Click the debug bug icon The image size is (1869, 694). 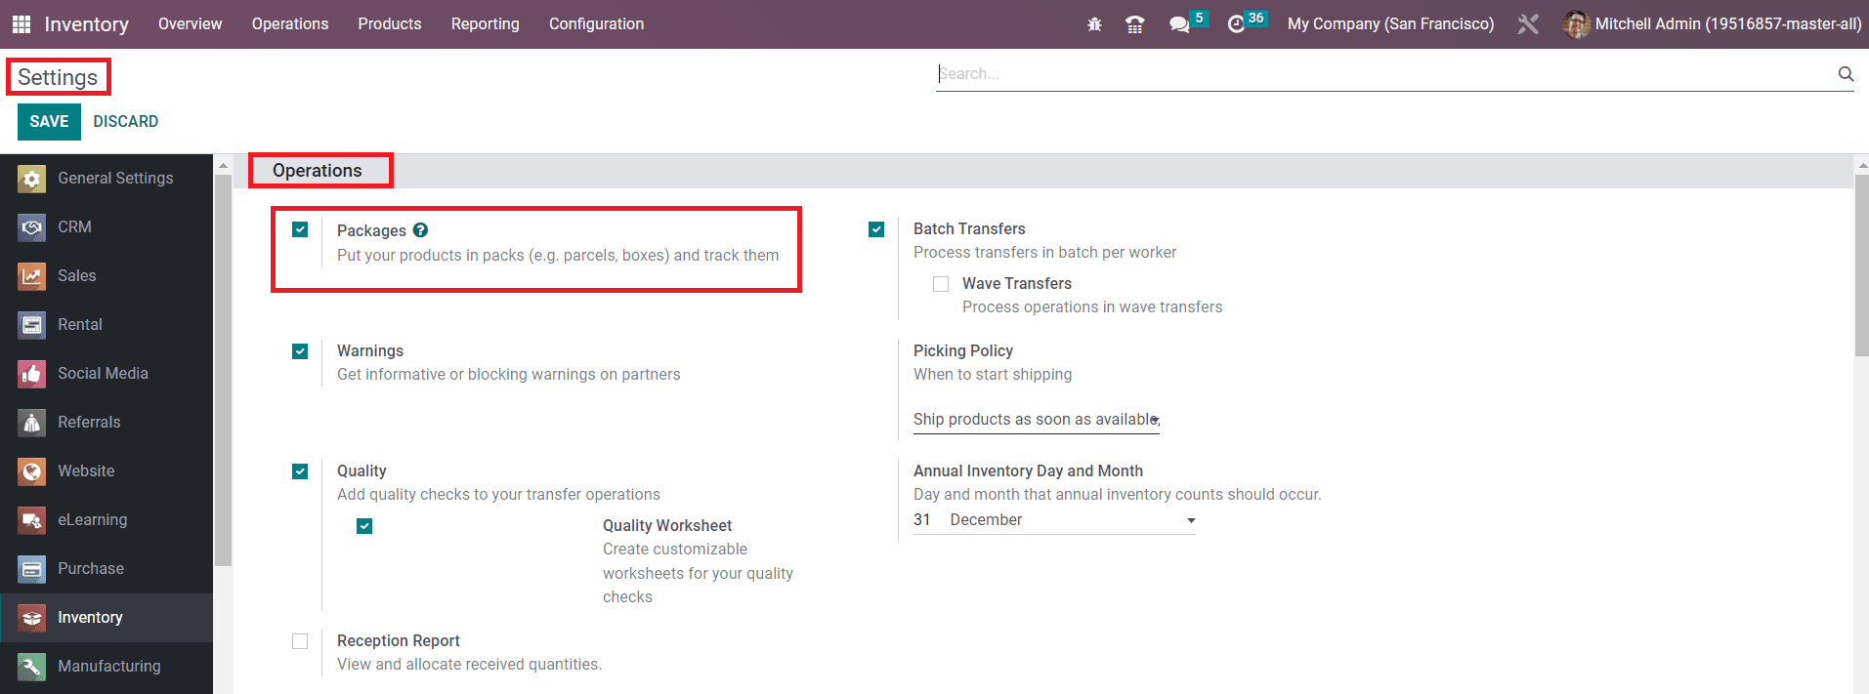pyautogui.click(x=1094, y=24)
